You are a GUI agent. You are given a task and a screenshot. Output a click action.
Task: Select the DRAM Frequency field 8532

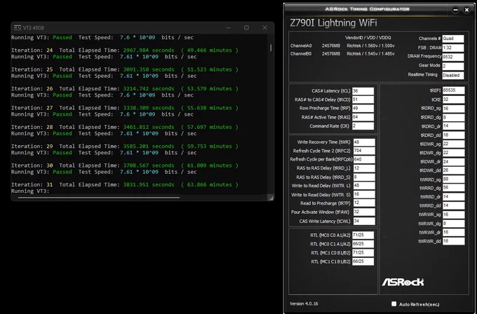[453, 57]
